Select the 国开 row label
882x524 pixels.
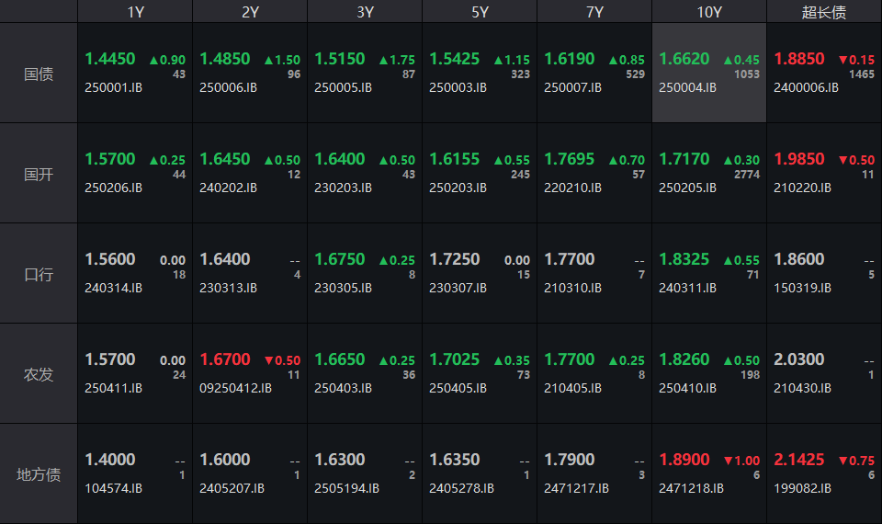click(39, 174)
